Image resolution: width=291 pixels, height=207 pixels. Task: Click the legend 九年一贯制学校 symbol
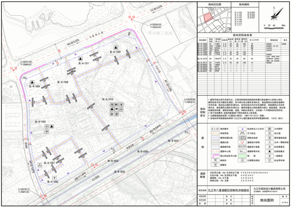pyautogui.click(x=269, y=142)
